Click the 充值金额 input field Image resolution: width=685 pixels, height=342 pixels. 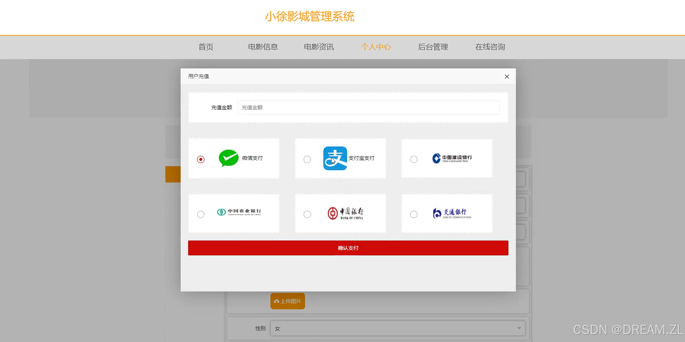(368, 107)
